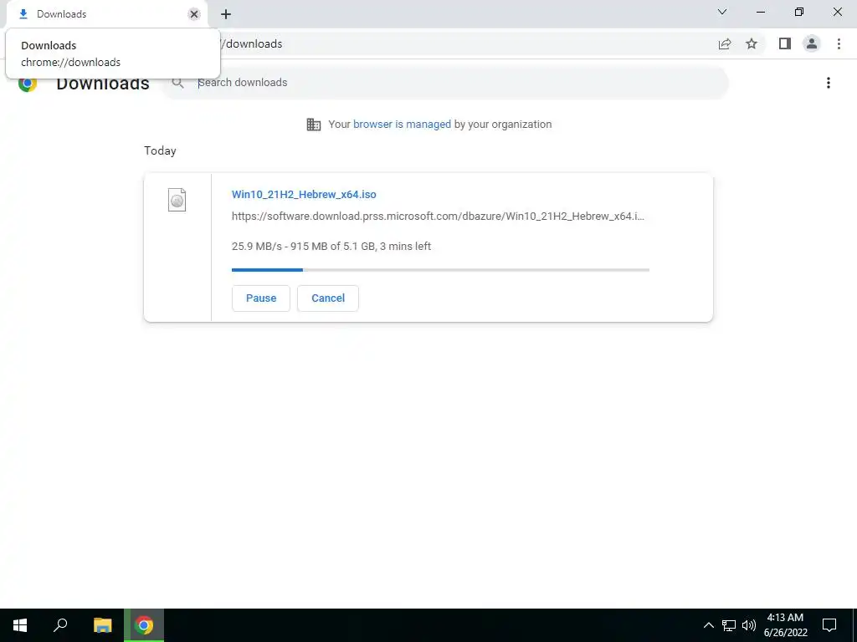Open Chrome's three-dot main menu
This screenshot has width=857, height=642.
click(x=839, y=43)
